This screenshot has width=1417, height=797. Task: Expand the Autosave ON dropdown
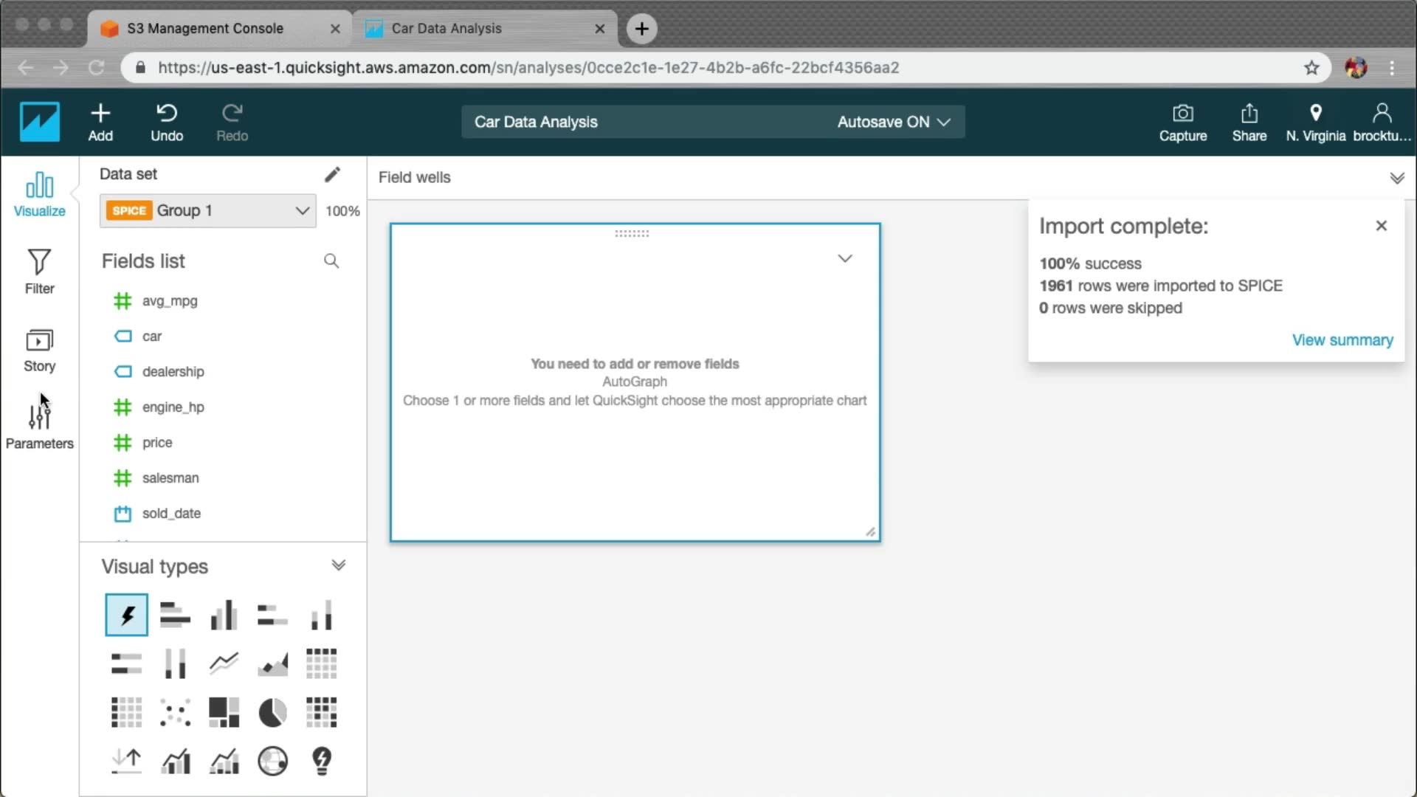[x=893, y=122]
